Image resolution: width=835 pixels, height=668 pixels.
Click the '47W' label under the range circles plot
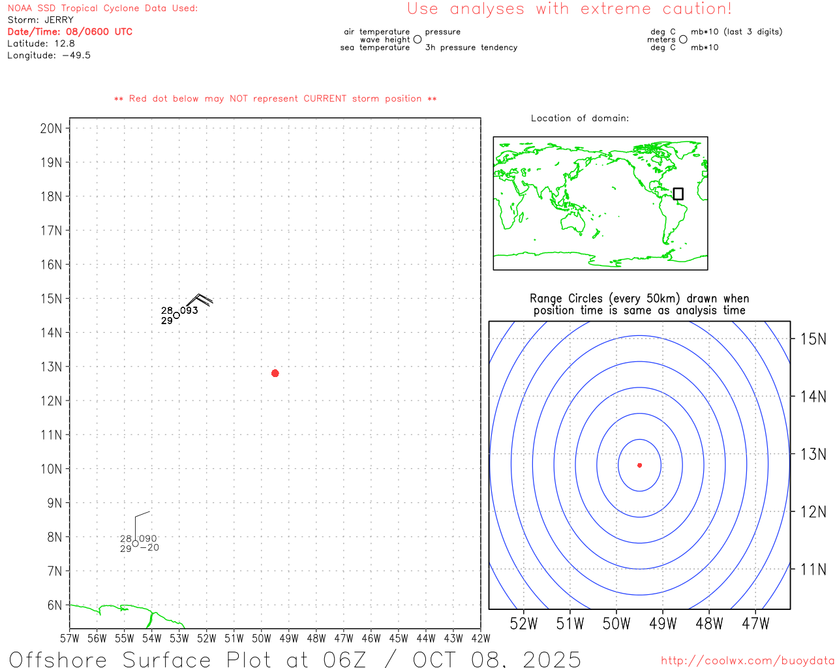(755, 624)
